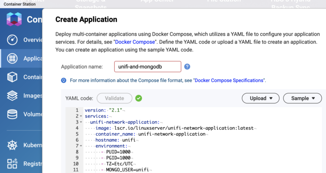The image size is (326, 173).
Task: Open the "Docker Compose Specifications" link
Action: pos(229,80)
